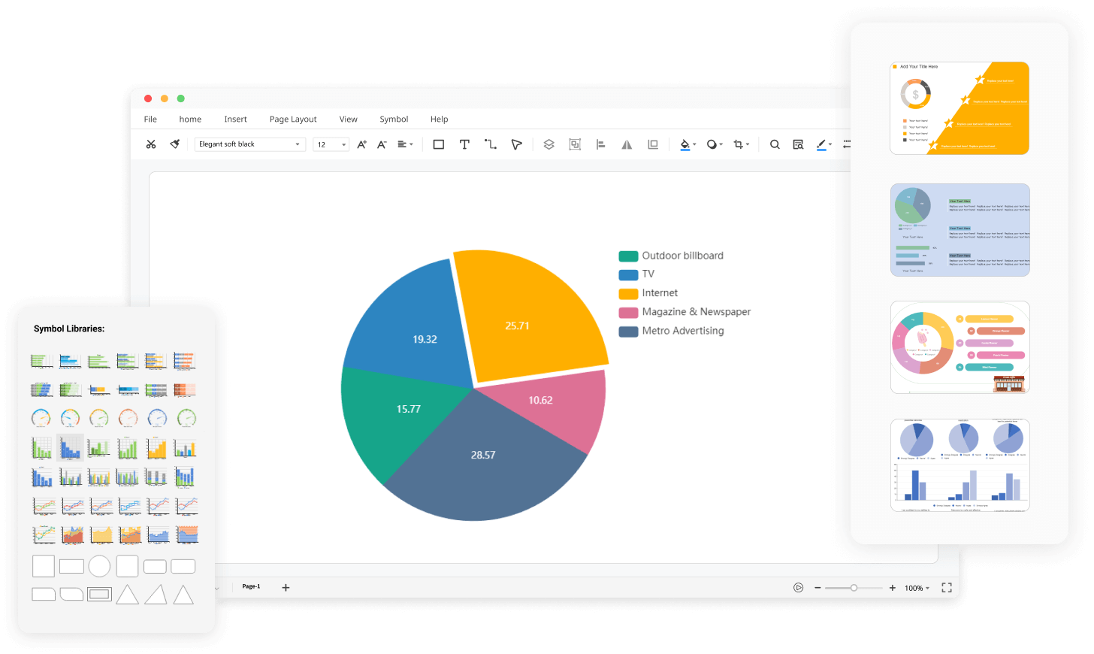The image size is (1094, 654).
Task: Select the Connector tool icon
Action: pyautogui.click(x=491, y=144)
